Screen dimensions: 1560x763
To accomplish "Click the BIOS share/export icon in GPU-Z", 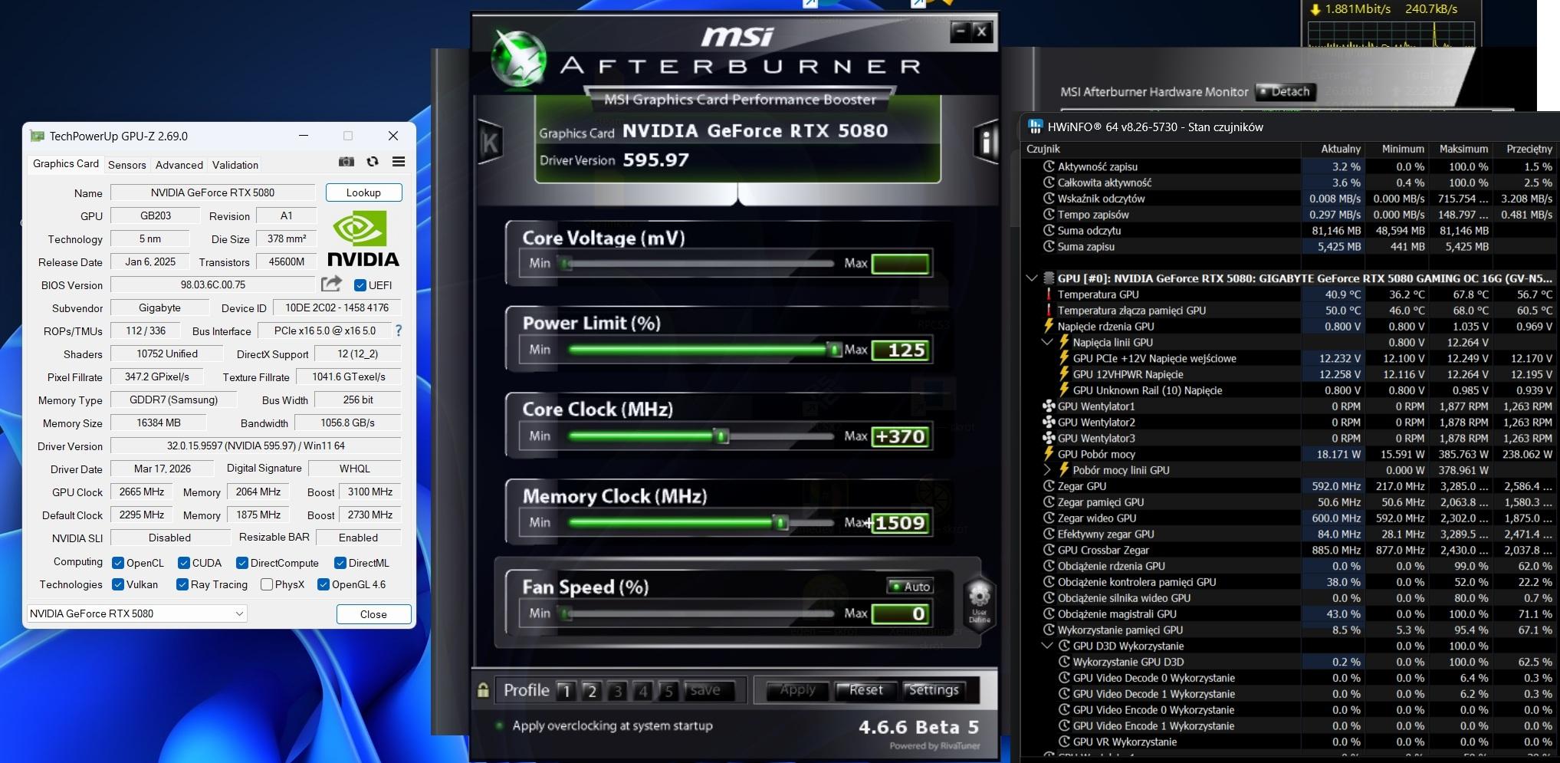I will [x=331, y=284].
